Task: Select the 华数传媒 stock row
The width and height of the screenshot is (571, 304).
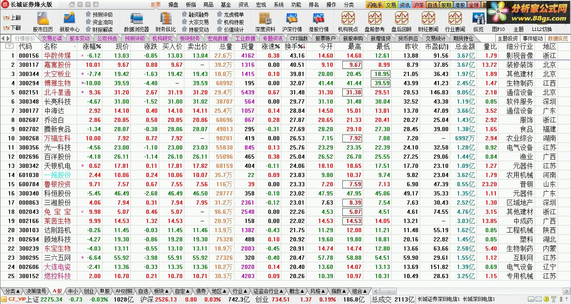Action: pos(285,56)
